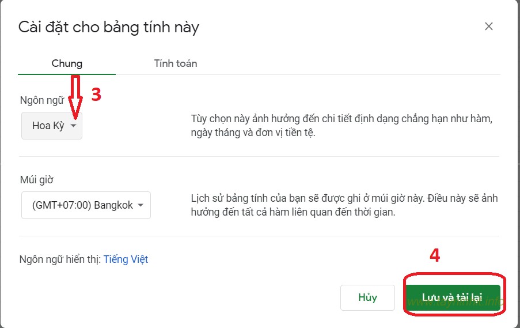This screenshot has width=520, height=328.
Task: Click the Ngôn ngữ section label
Action: [41, 100]
